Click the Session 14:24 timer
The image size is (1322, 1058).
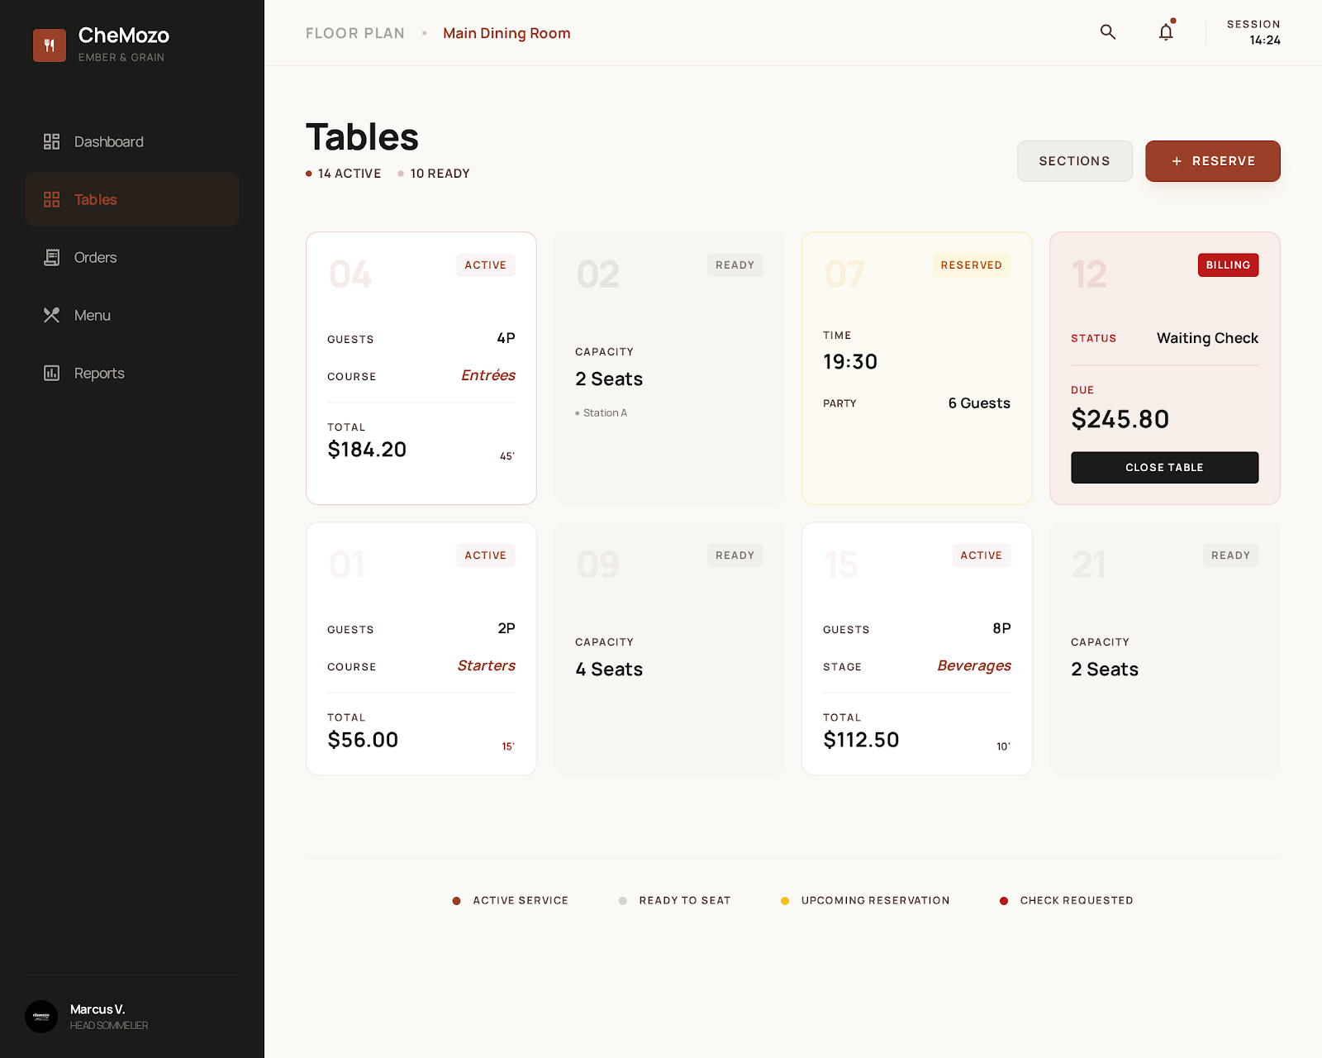pos(1253,32)
